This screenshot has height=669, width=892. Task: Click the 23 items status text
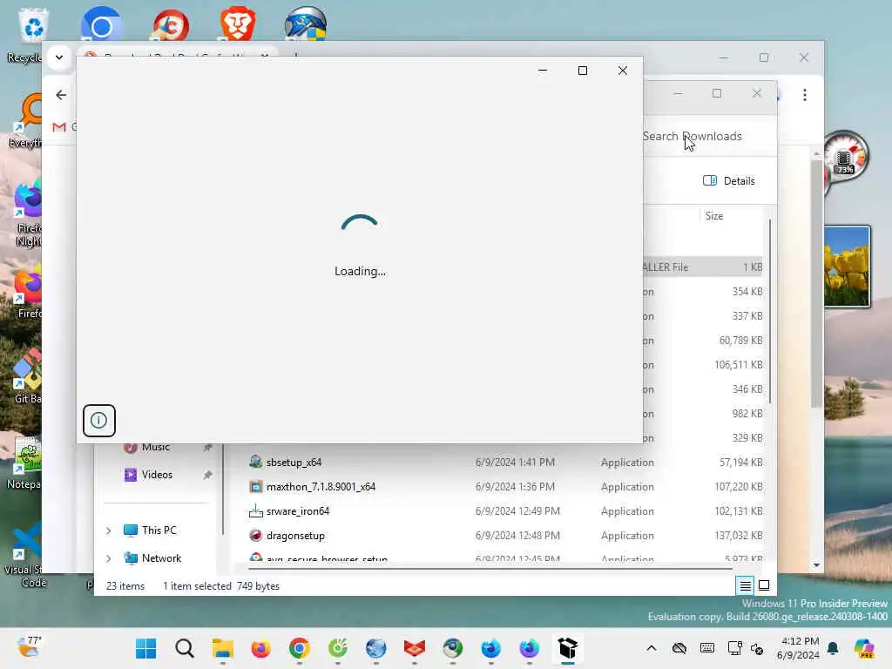click(x=125, y=586)
